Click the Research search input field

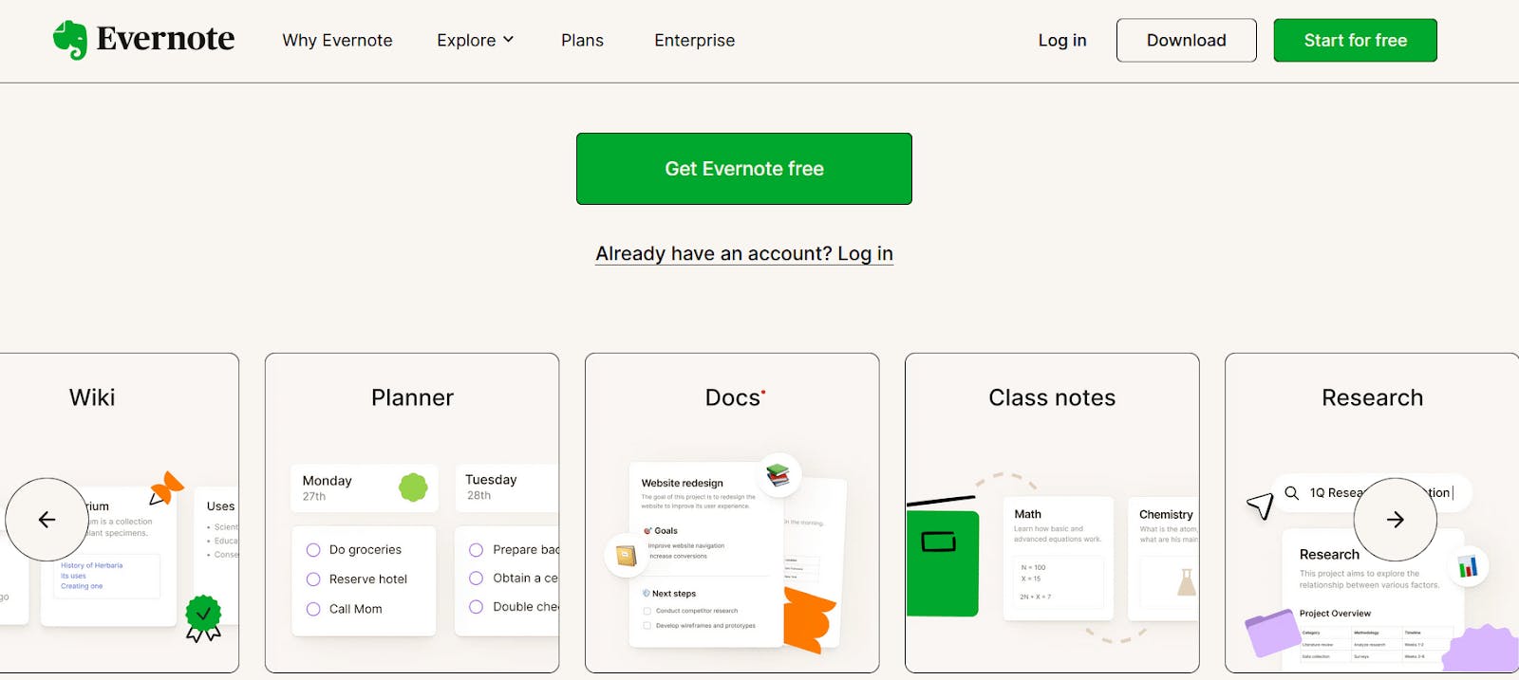pos(1372,493)
